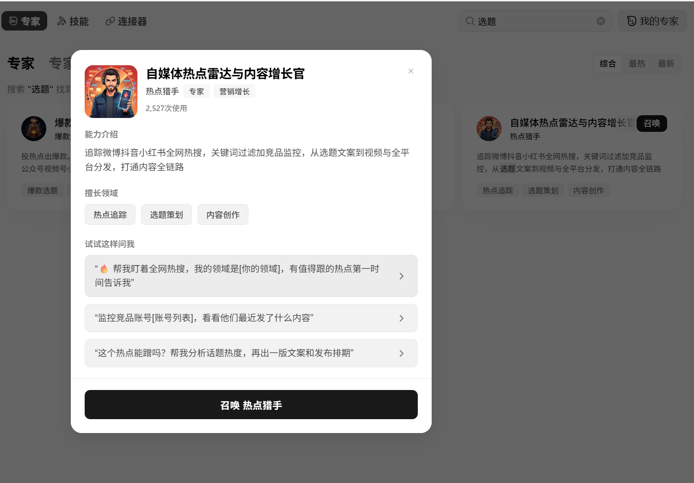Close the expert detail dialog
This screenshot has height=483, width=694.
pyautogui.click(x=411, y=71)
